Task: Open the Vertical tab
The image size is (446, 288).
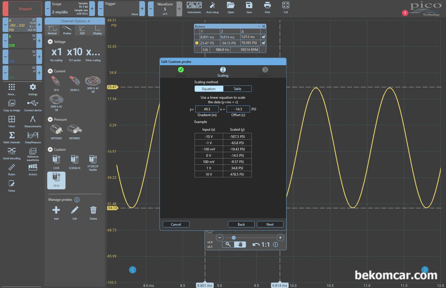Action: 52,30
